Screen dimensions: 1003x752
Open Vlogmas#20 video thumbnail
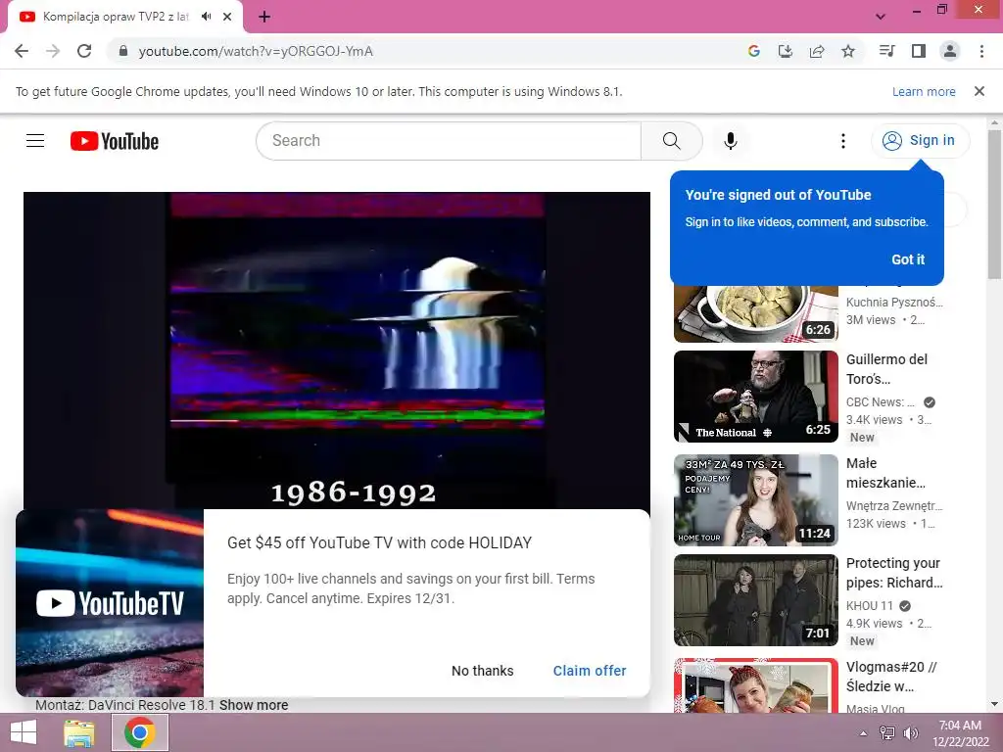(755, 684)
